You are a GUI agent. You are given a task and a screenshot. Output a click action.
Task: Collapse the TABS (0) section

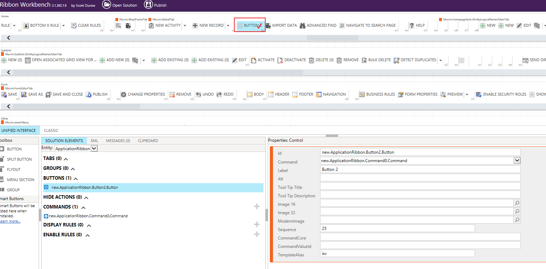click(x=66, y=159)
